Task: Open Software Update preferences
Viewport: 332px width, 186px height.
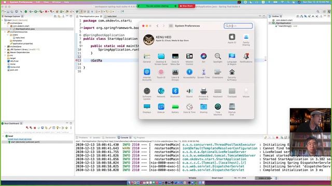Action: tap(147, 94)
